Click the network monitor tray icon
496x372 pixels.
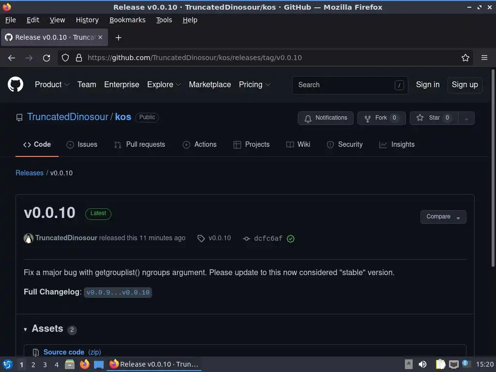453,364
